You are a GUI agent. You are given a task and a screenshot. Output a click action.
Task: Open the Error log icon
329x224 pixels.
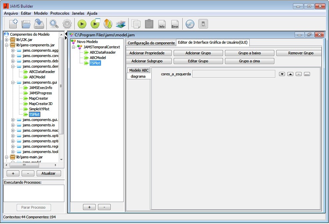(175, 24)
